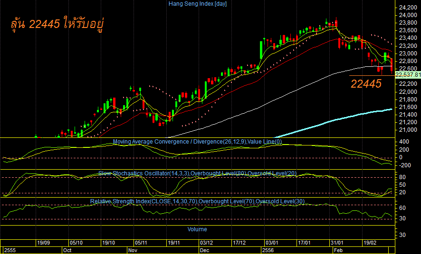
Task: Click the Feb month label
Action: [338, 251]
